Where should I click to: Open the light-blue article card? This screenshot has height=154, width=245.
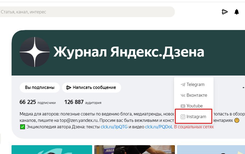click(x=211, y=149)
